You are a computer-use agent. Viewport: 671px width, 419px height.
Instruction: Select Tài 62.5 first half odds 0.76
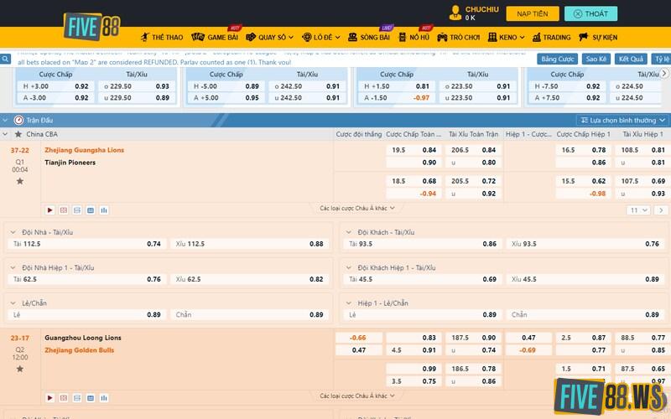(x=87, y=279)
